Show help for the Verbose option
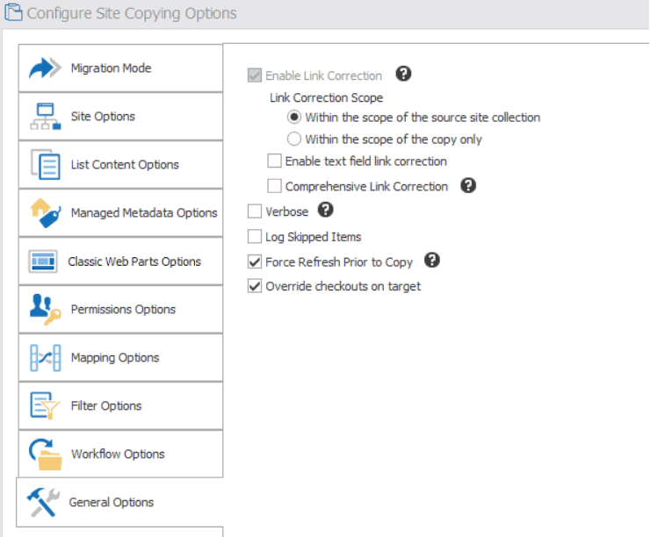650x537 pixels. tap(325, 210)
